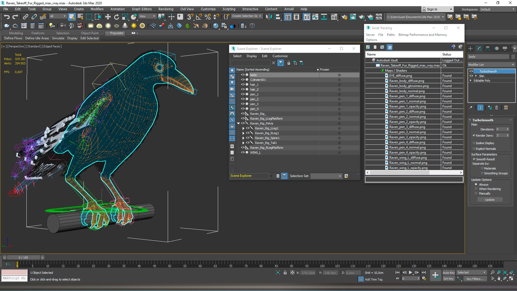The image size is (517, 291).
Task: Select the Manually update radio option
Action: [476, 193]
